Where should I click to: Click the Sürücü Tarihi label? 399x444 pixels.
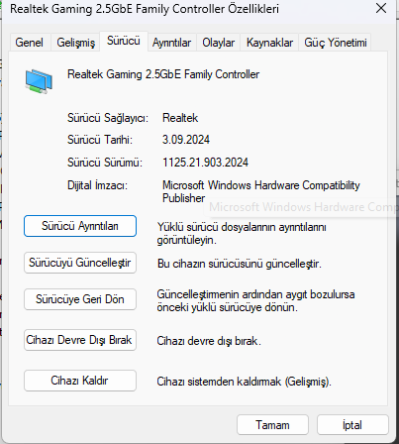pos(100,140)
